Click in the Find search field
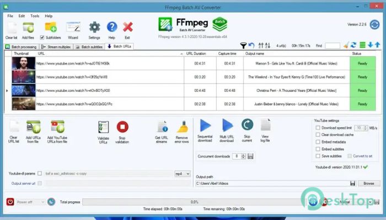 coord(333,46)
